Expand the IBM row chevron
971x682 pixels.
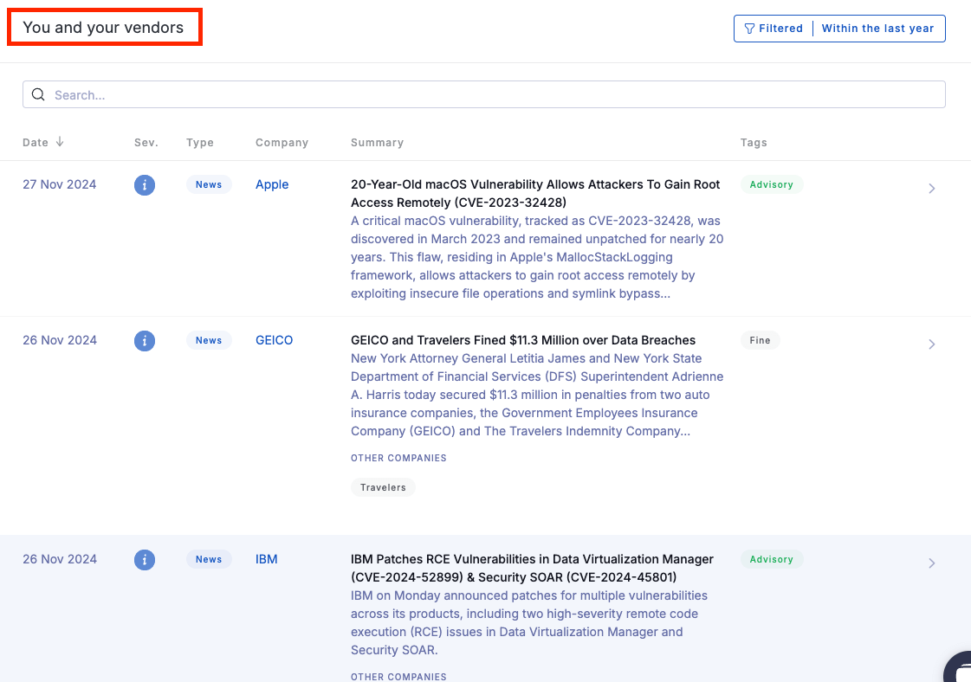tap(932, 563)
